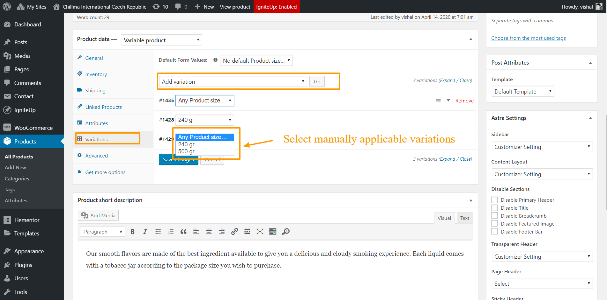This screenshot has height=300, width=607.
Task: Check Disable Primary Header
Action: tap(494, 200)
